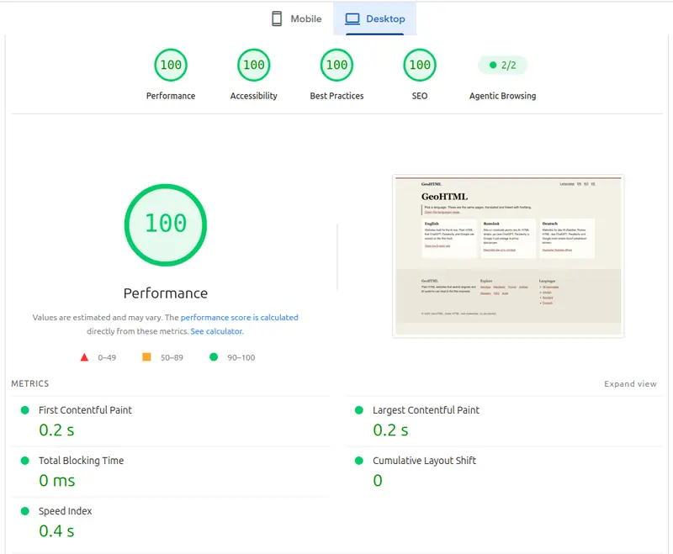Click the Cumulative Layout Shift metric label
Viewport: 673px width, 554px height.
coord(424,461)
